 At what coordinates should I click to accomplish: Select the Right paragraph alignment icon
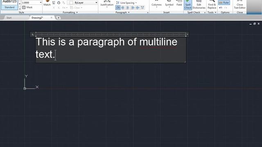coord(133,8)
